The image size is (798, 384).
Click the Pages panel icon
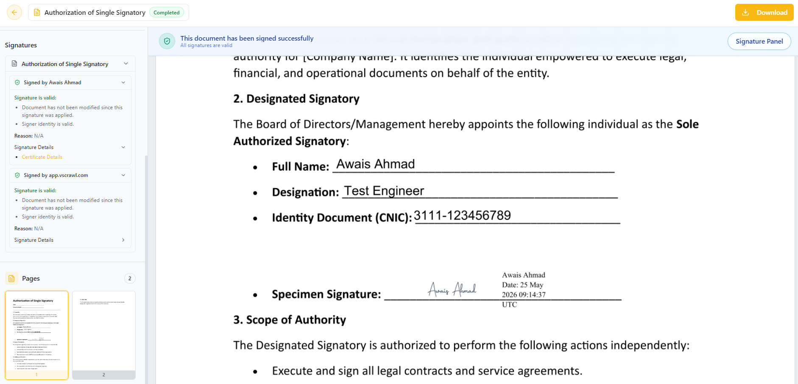point(11,279)
